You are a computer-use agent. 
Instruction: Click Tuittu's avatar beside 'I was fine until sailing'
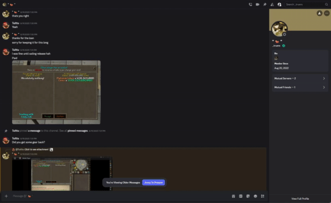(x=6, y=52)
